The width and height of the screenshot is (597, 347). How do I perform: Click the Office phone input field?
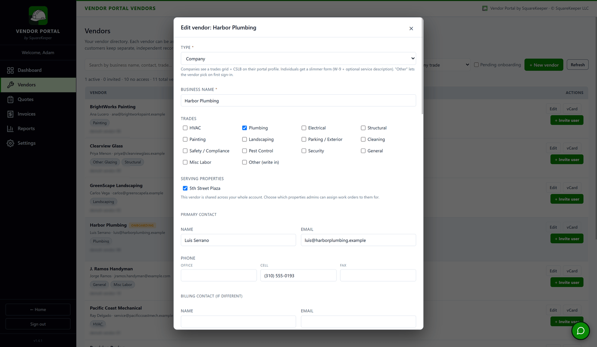pos(219,275)
